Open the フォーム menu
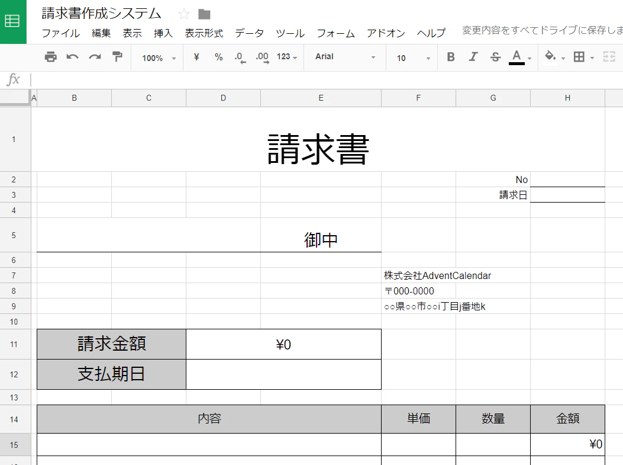This screenshot has height=465, width=623. (x=335, y=33)
